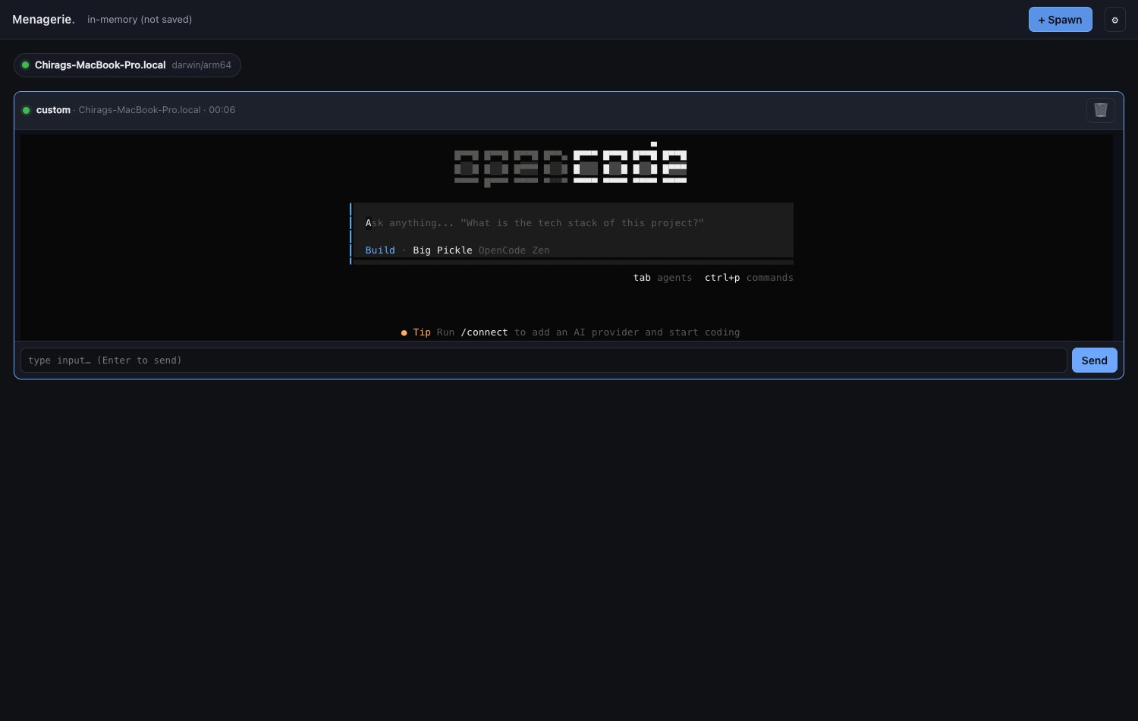1138x721 pixels.
Task: Open settings via the gear icon
Action: (1114, 20)
